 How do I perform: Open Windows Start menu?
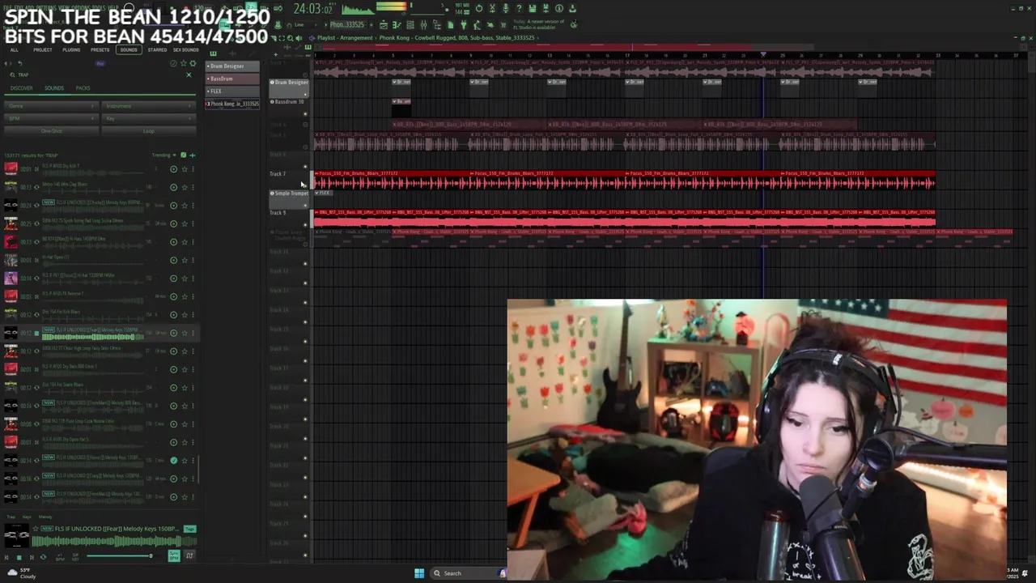tap(419, 573)
